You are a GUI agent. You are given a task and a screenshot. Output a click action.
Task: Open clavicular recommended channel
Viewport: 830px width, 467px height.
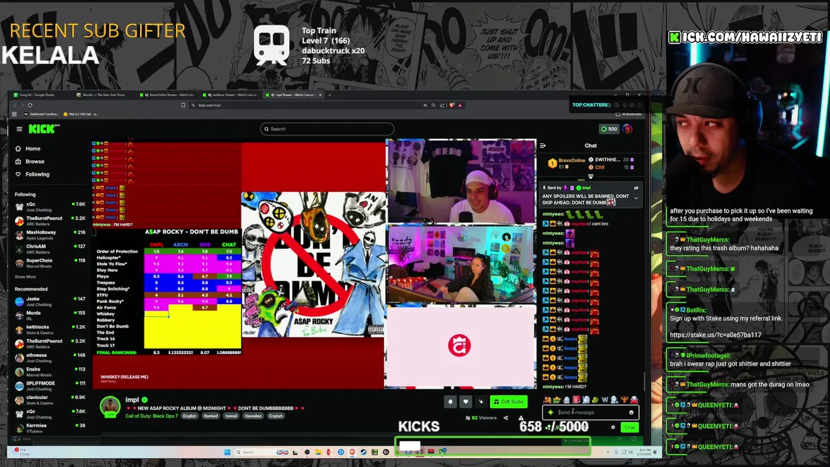tap(51, 400)
